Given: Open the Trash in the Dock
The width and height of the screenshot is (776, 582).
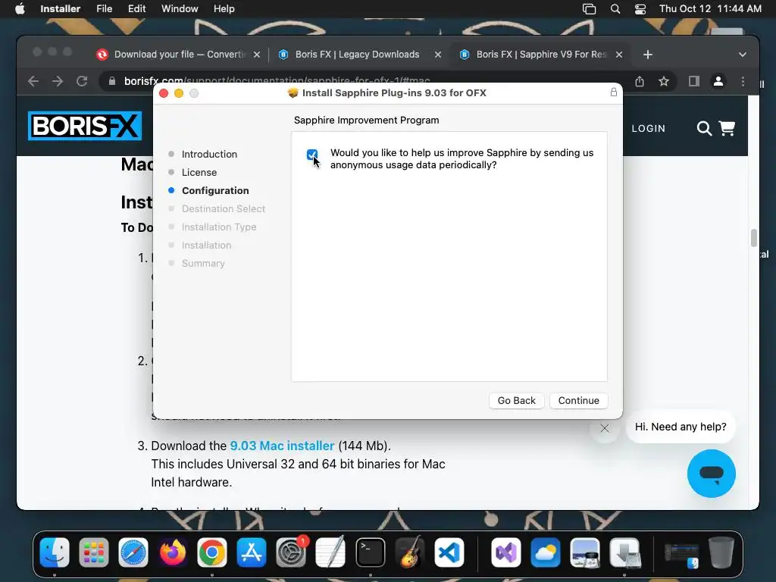Looking at the screenshot, I should click(721, 552).
